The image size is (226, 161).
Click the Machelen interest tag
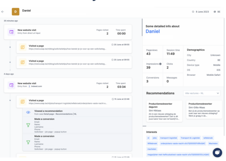pyautogui.click(x=213, y=143)
